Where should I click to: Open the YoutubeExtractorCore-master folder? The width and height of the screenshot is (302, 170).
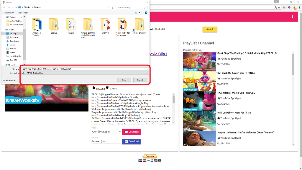pyautogui.click(x=122, y=27)
